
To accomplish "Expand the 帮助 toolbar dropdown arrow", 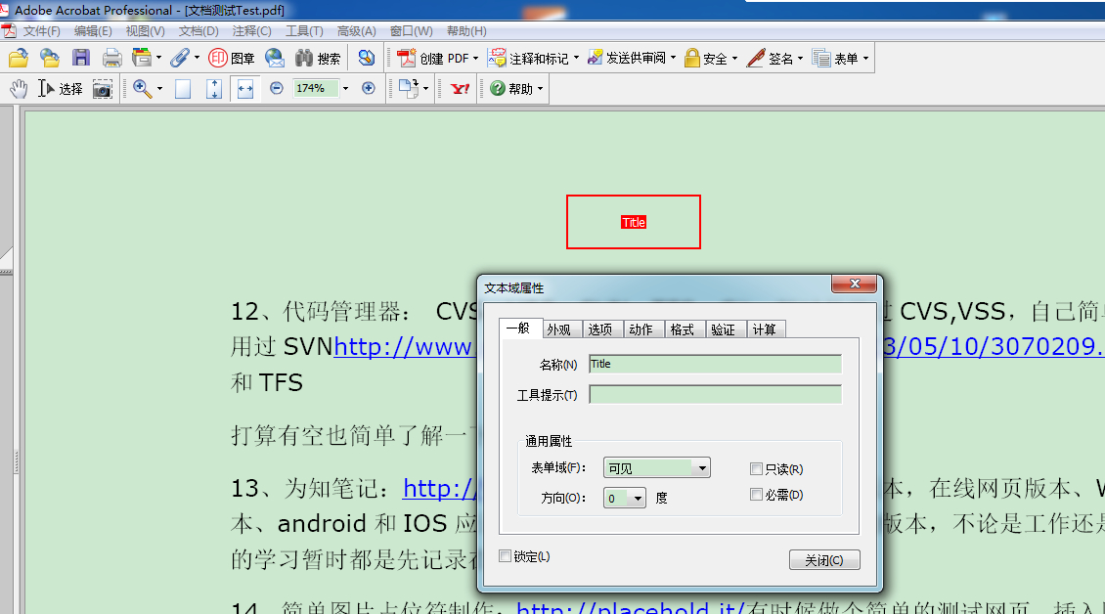I will pyautogui.click(x=541, y=89).
